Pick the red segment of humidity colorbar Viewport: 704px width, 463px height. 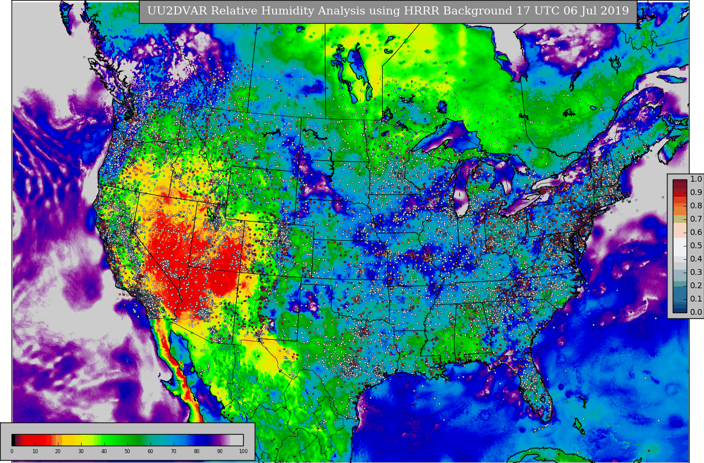tap(37, 440)
